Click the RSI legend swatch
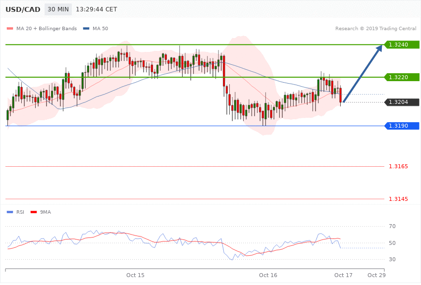The image size is (421, 285). [x=10, y=212]
